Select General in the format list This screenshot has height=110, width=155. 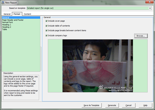click(x=21, y=18)
